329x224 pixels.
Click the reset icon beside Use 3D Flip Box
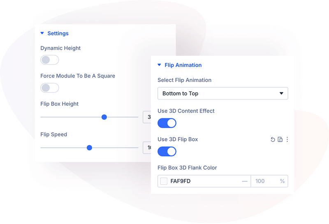[x=273, y=140]
